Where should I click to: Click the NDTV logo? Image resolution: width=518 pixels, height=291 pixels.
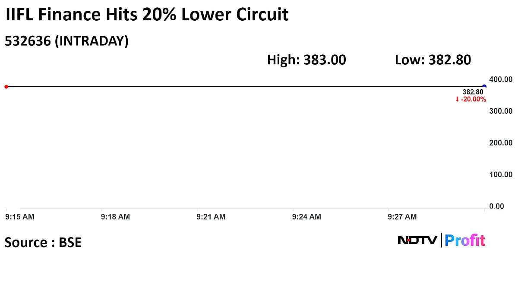point(417,240)
